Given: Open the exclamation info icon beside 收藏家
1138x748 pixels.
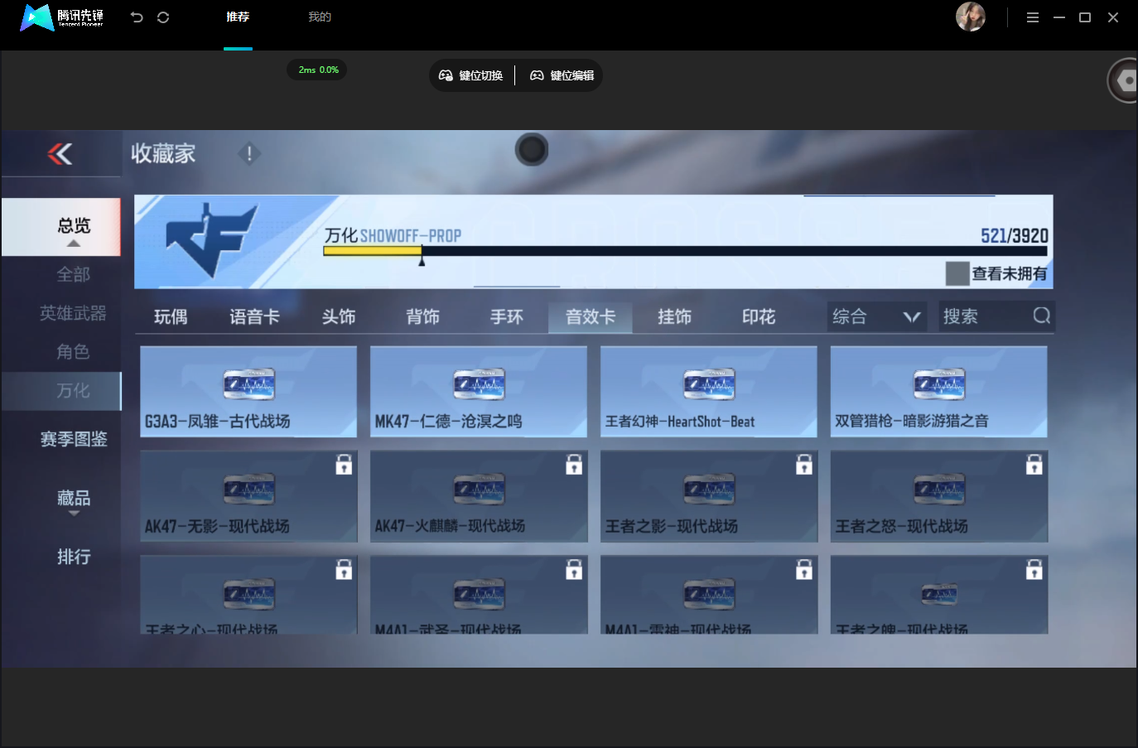Looking at the screenshot, I should click(x=249, y=154).
